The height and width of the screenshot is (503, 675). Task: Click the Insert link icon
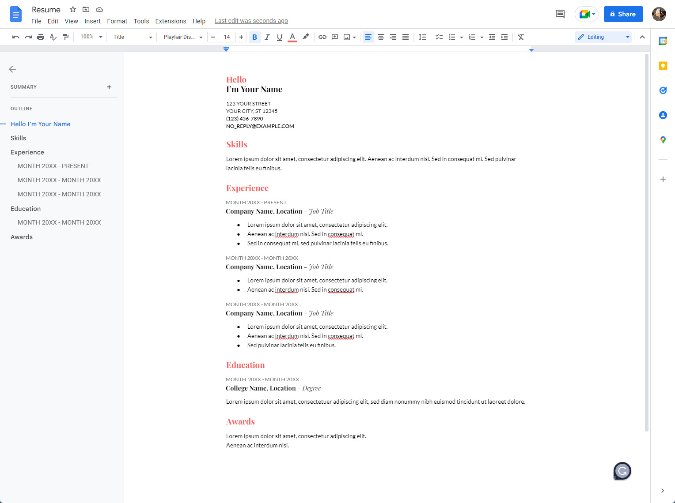coord(322,37)
